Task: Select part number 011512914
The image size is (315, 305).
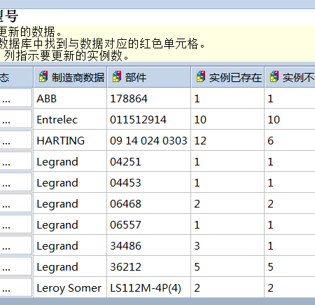Action: [x=148, y=119]
